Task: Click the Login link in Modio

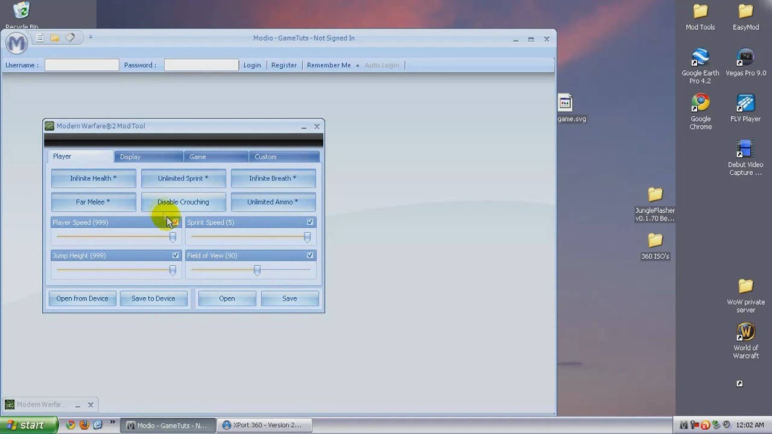Action: pyautogui.click(x=252, y=65)
